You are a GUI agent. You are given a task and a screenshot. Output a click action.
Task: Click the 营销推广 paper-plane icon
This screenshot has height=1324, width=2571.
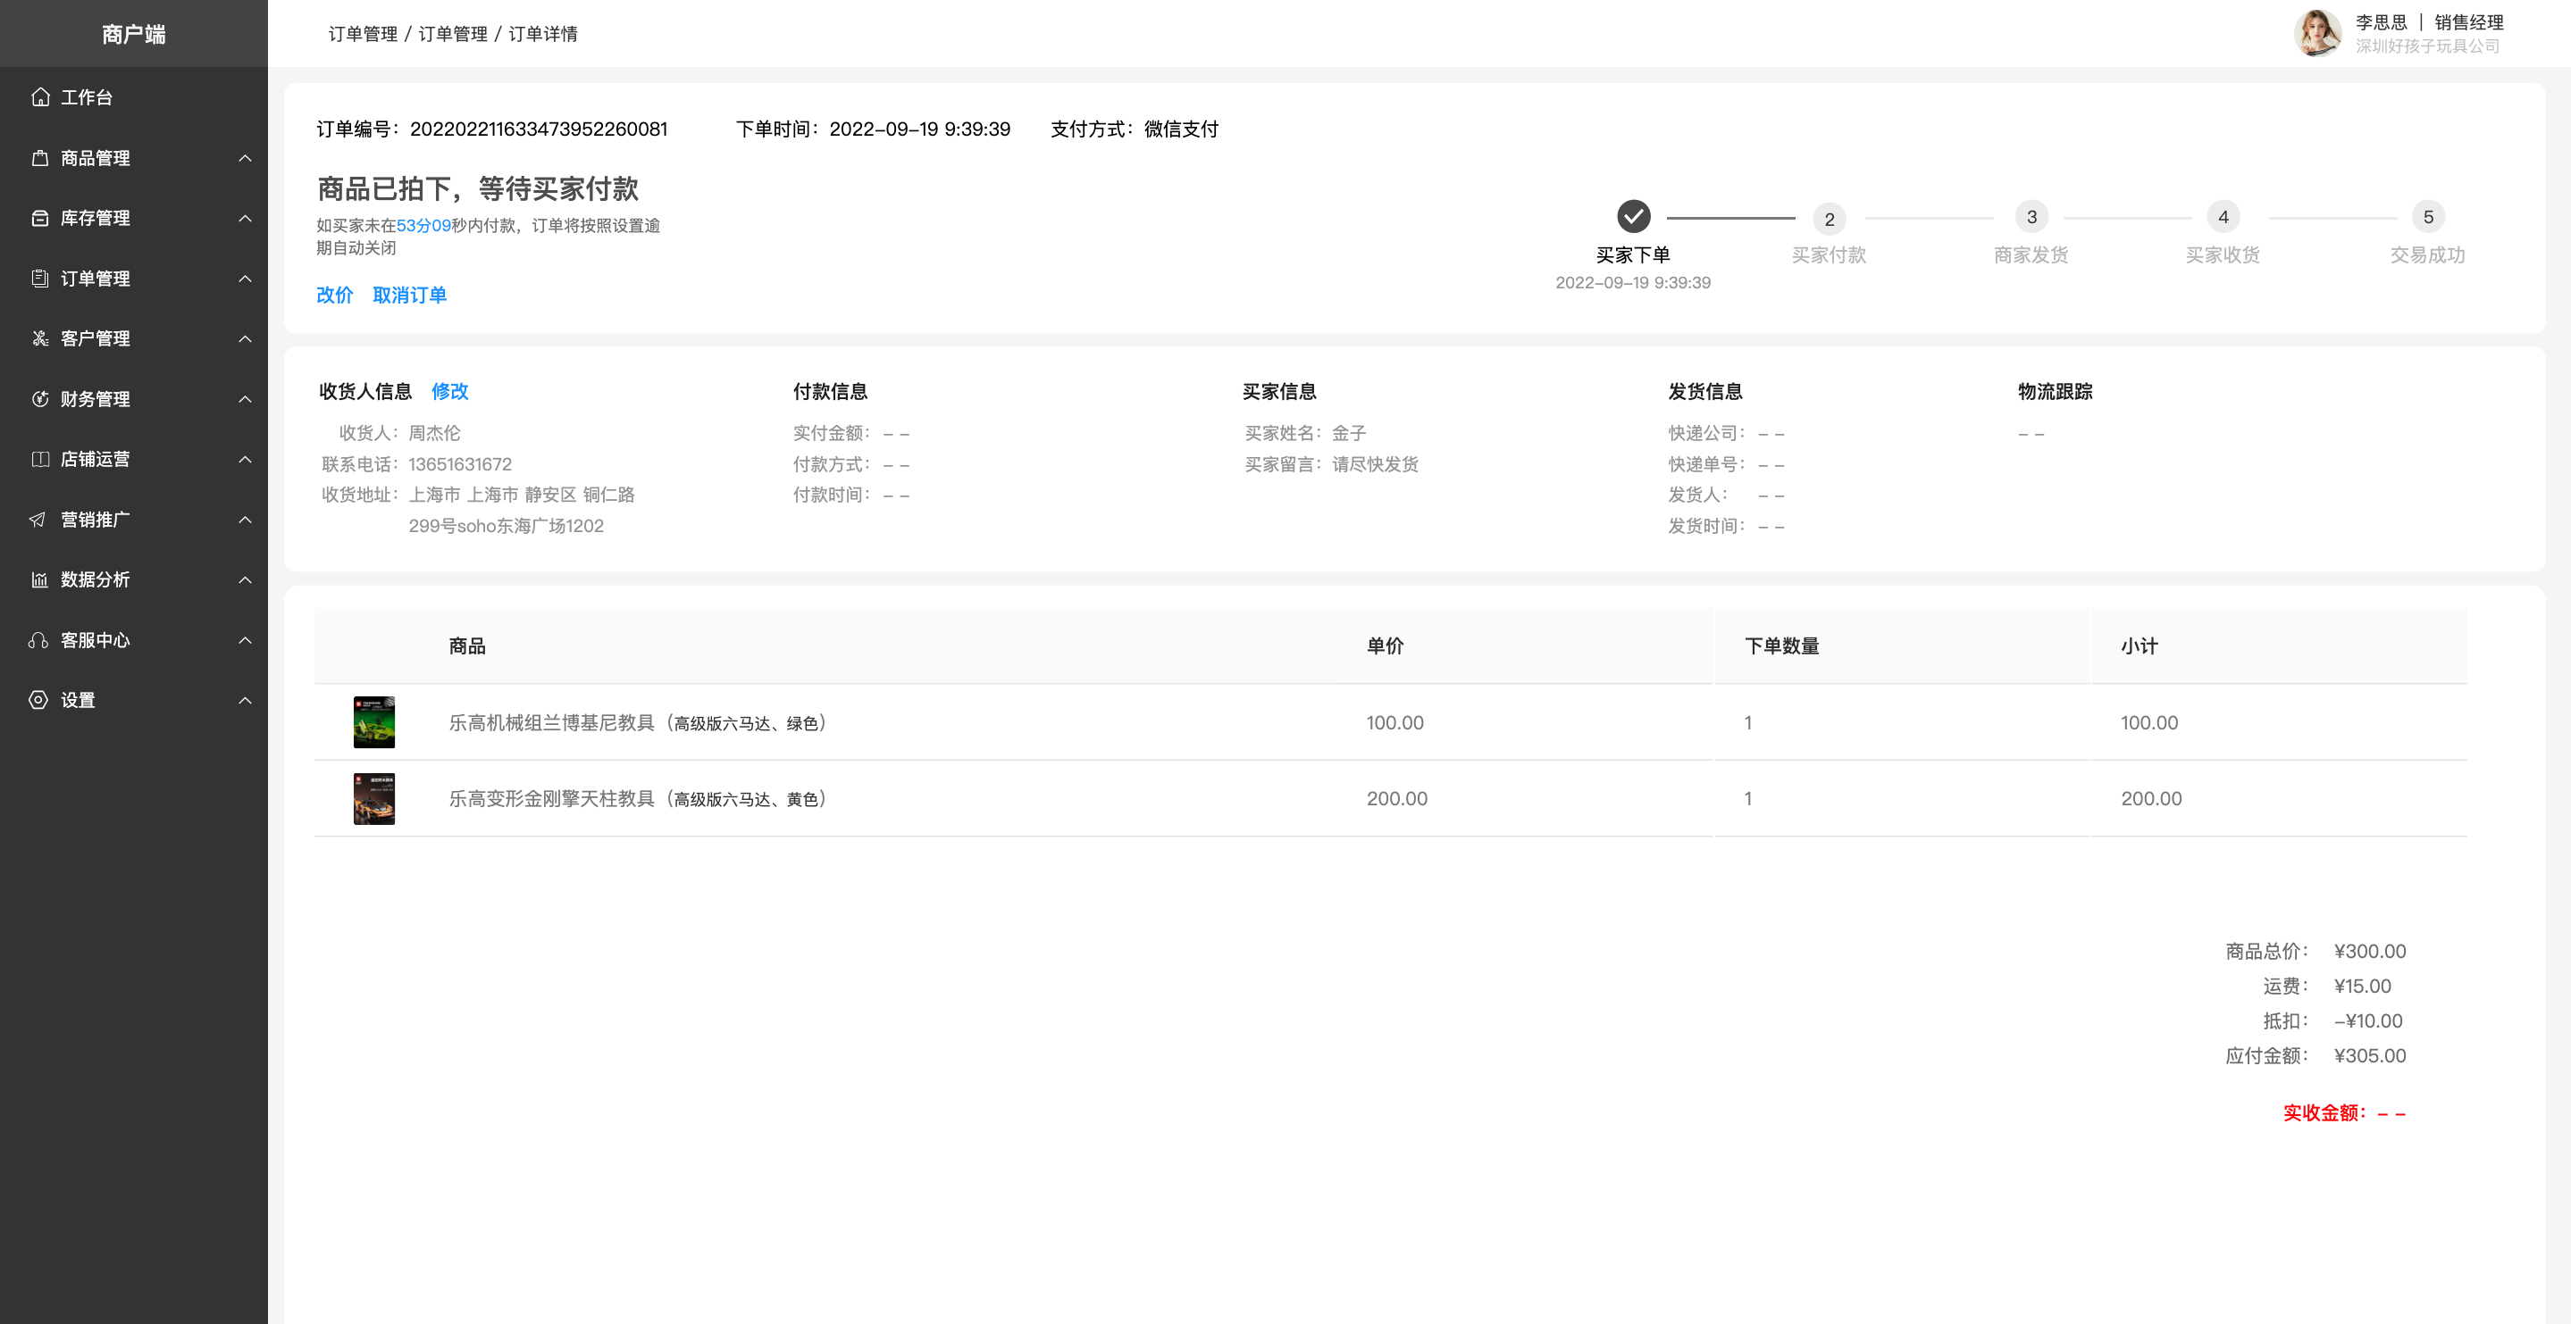[x=38, y=519]
